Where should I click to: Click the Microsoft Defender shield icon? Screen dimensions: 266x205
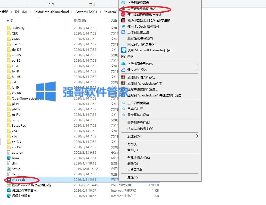(124, 50)
